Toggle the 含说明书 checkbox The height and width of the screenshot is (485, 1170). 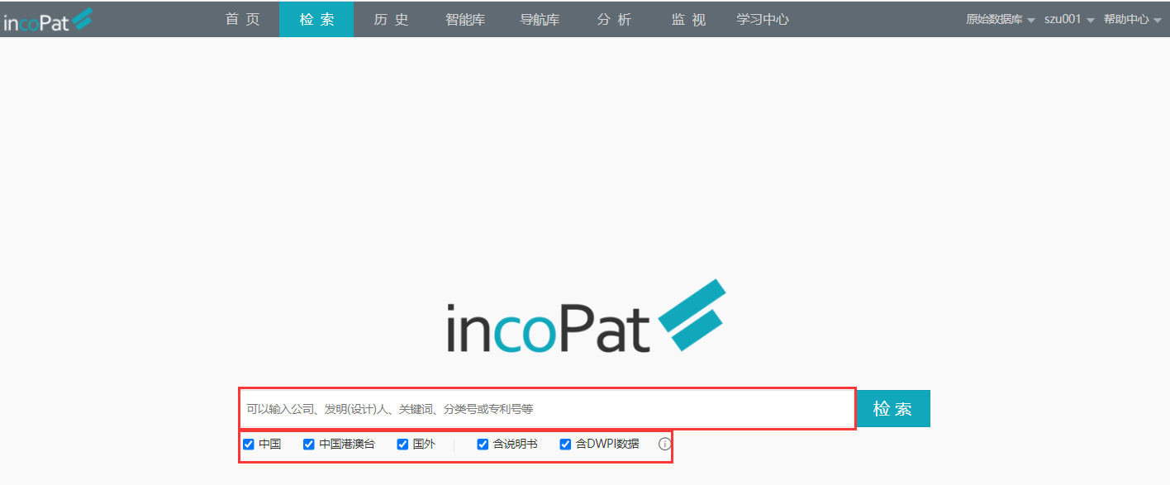(x=483, y=445)
